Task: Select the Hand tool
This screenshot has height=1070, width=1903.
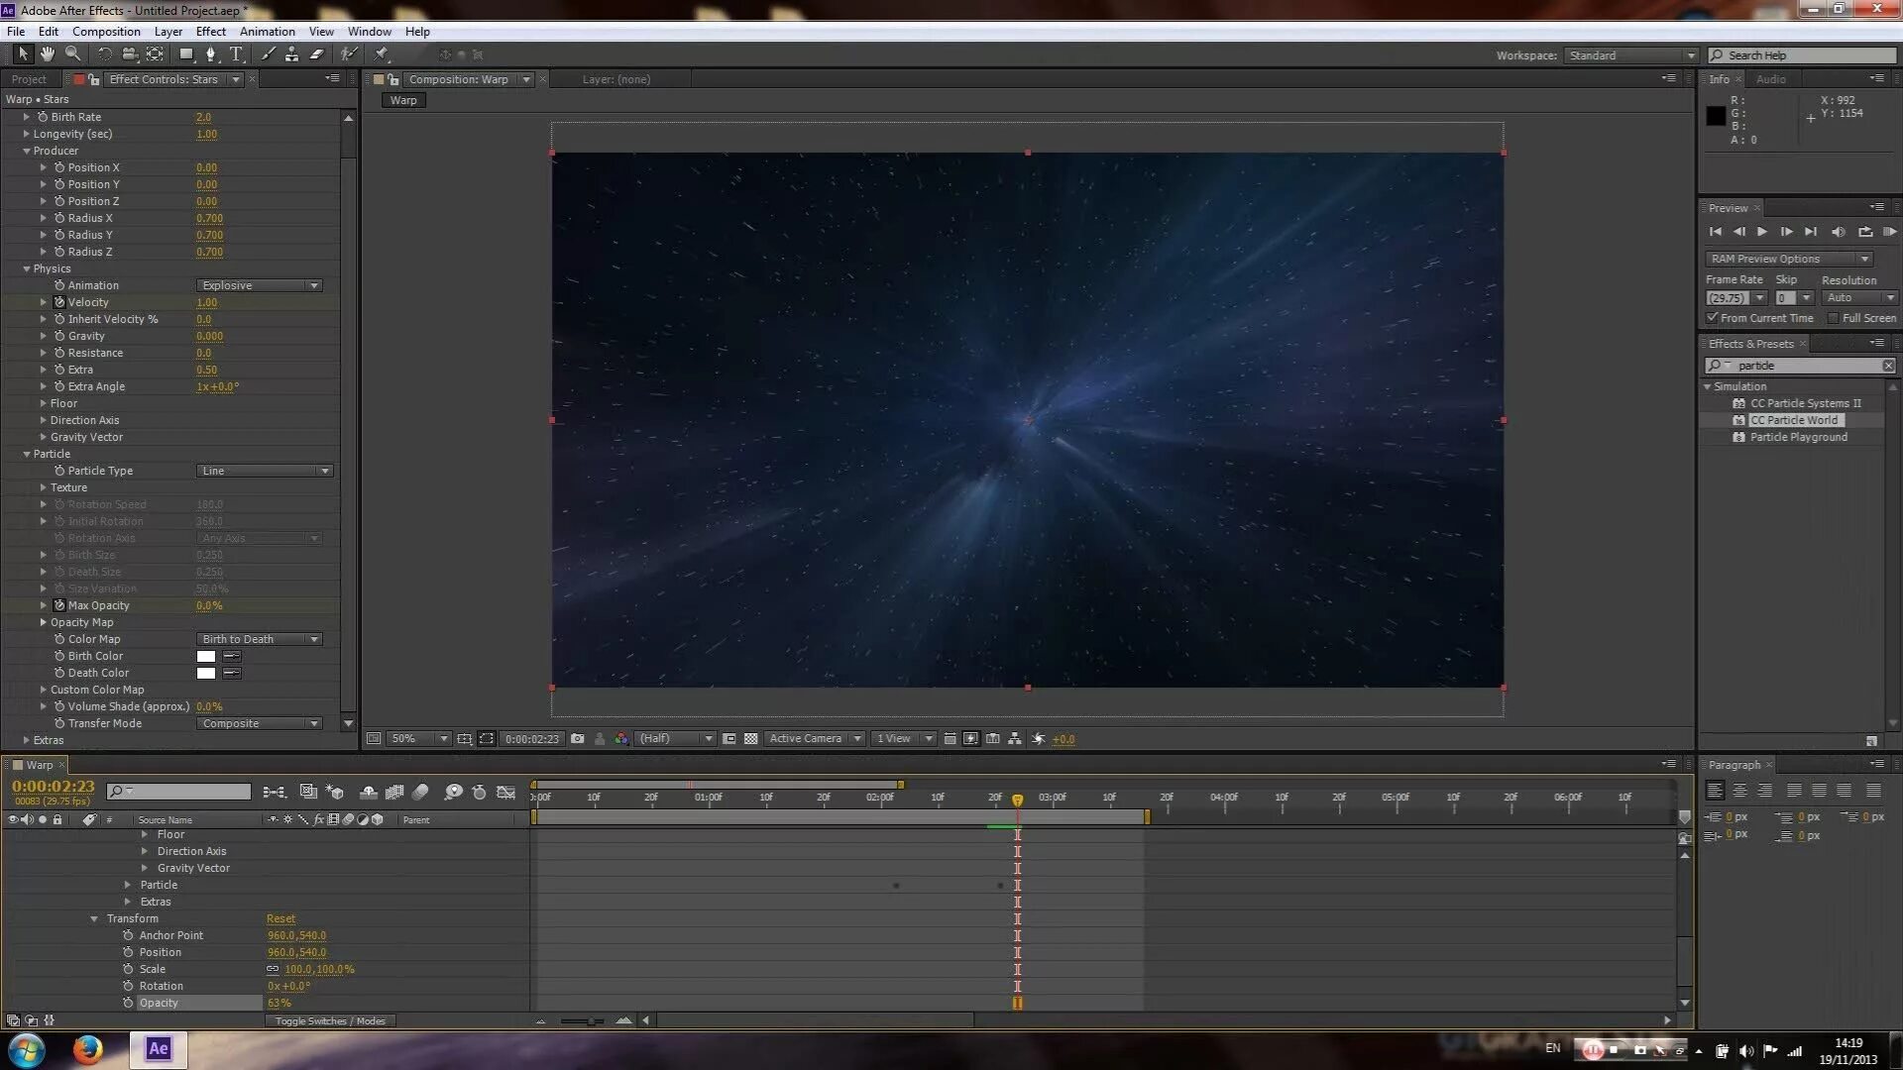Action: [47, 54]
